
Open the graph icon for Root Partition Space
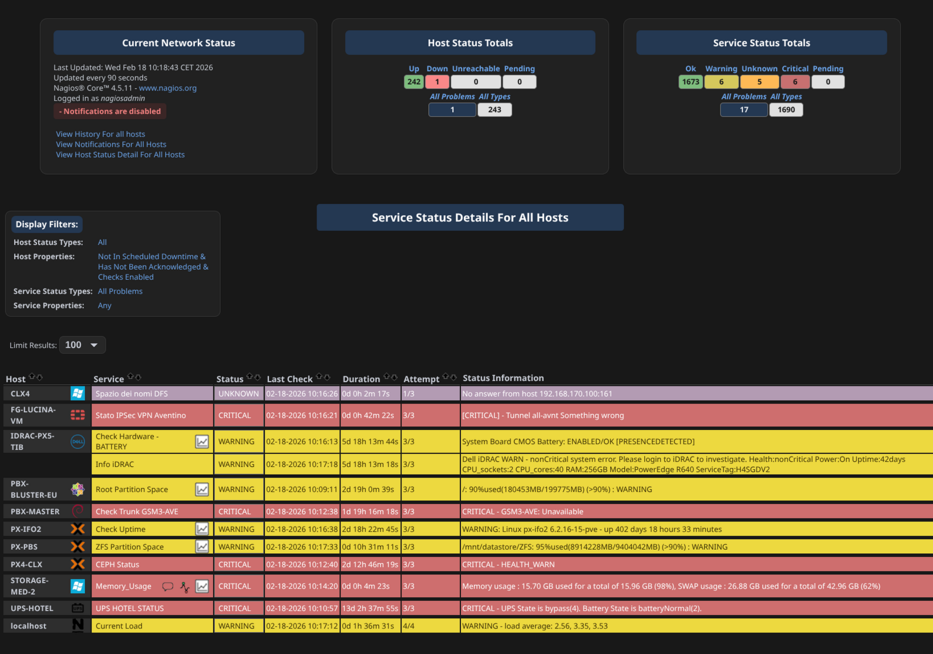(202, 490)
